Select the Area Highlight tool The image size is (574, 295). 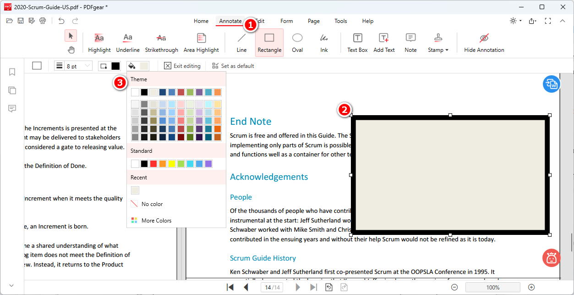tap(201, 41)
